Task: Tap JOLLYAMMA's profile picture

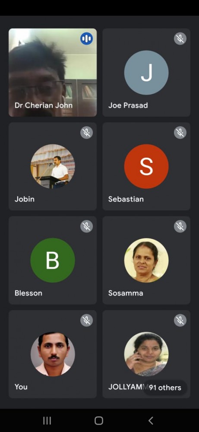Action: (x=146, y=354)
